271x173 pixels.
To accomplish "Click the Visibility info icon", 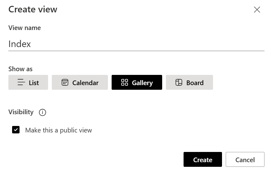I will coord(42,112).
